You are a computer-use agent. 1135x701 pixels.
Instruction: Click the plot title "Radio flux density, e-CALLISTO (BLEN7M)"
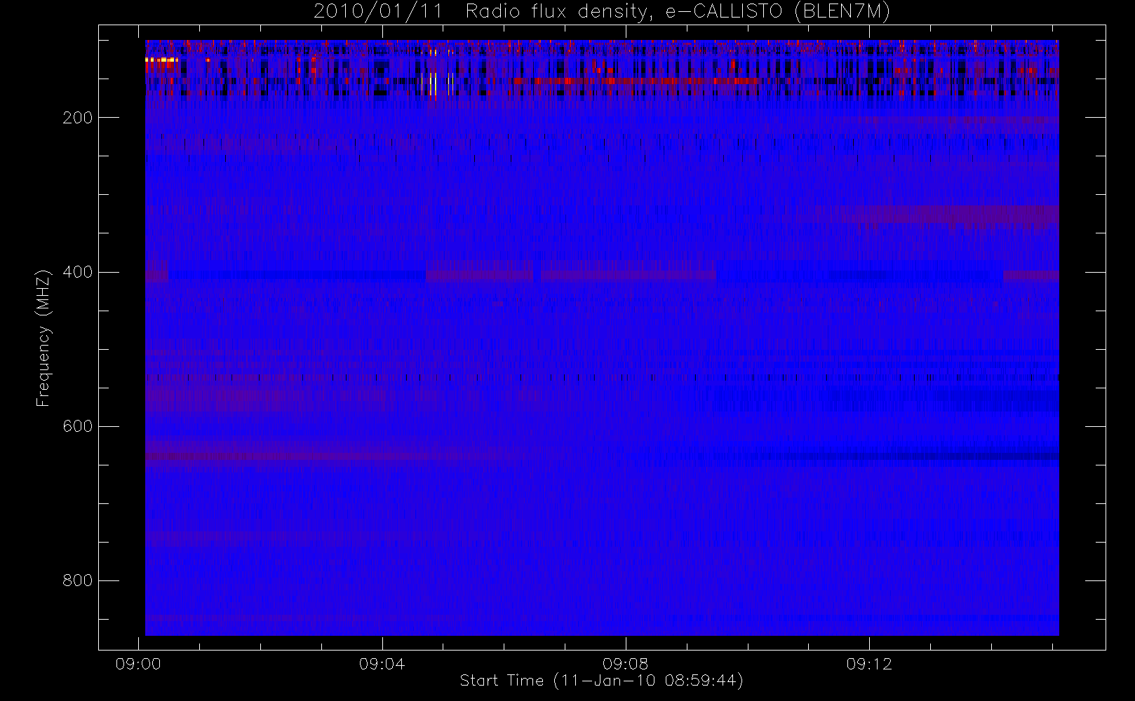[x=678, y=12]
